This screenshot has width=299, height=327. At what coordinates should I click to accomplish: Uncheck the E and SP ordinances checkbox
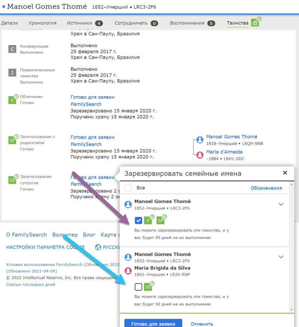[x=138, y=220]
